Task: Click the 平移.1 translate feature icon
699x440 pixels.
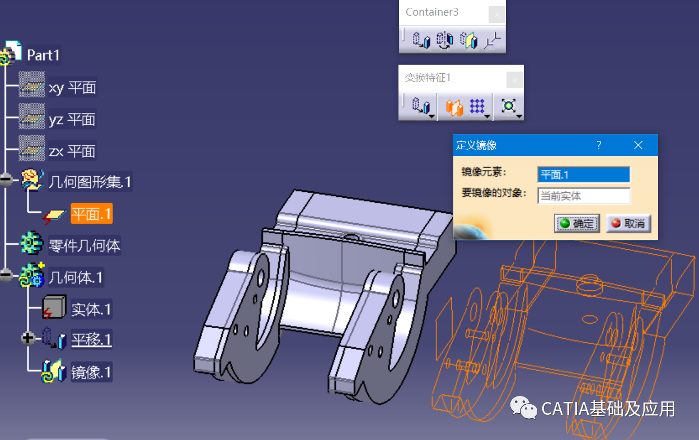Action: coord(55,339)
